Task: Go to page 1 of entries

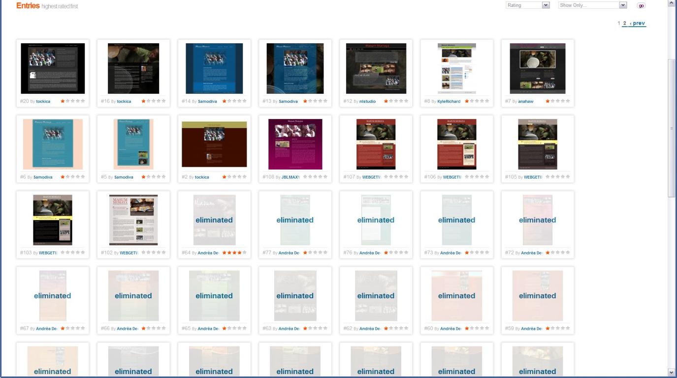Action: (x=619, y=23)
